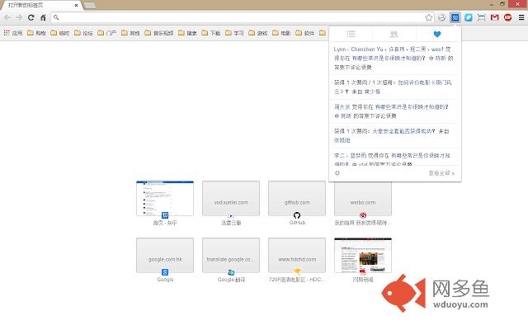Open the translate.google.co thumbnail

[x=231, y=255]
